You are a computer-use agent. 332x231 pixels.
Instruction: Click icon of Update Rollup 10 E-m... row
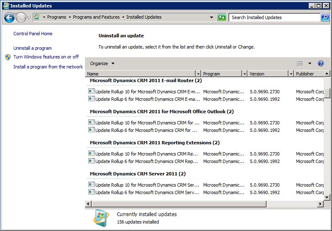point(92,91)
